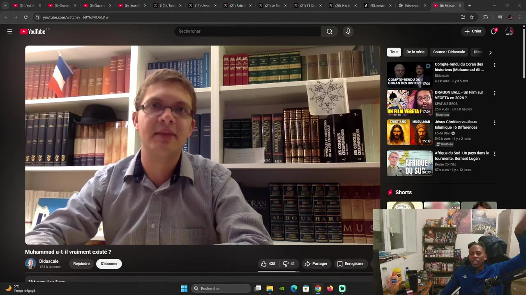
Task: Join the channel via Rejoindre
Action: pos(81,264)
